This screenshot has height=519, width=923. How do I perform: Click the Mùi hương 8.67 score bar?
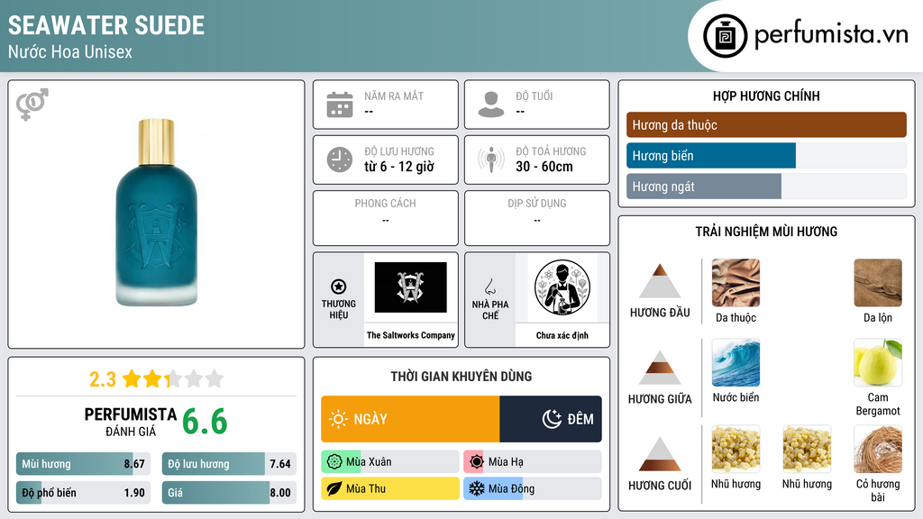(84, 464)
